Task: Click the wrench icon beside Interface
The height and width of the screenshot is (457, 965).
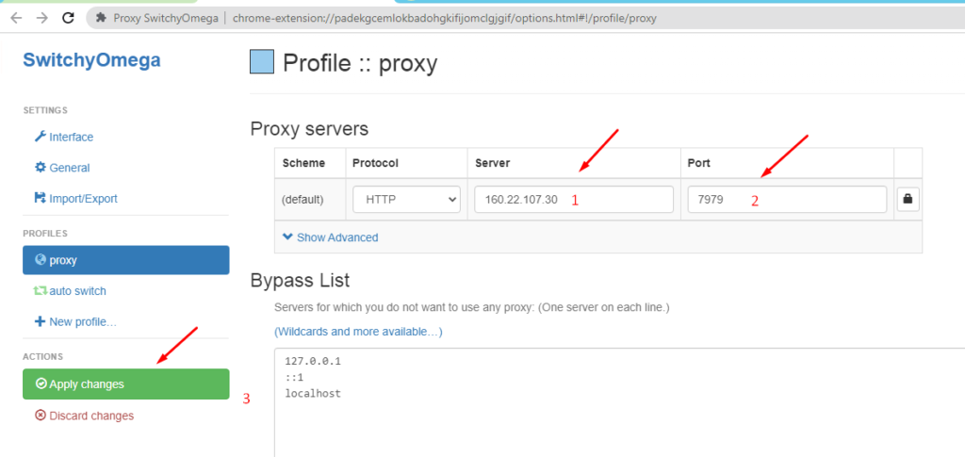Action: point(40,137)
